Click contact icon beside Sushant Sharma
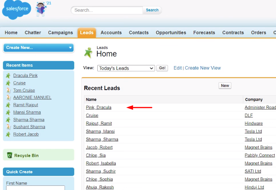The height and width of the screenshot is (190, 276). 8,127
